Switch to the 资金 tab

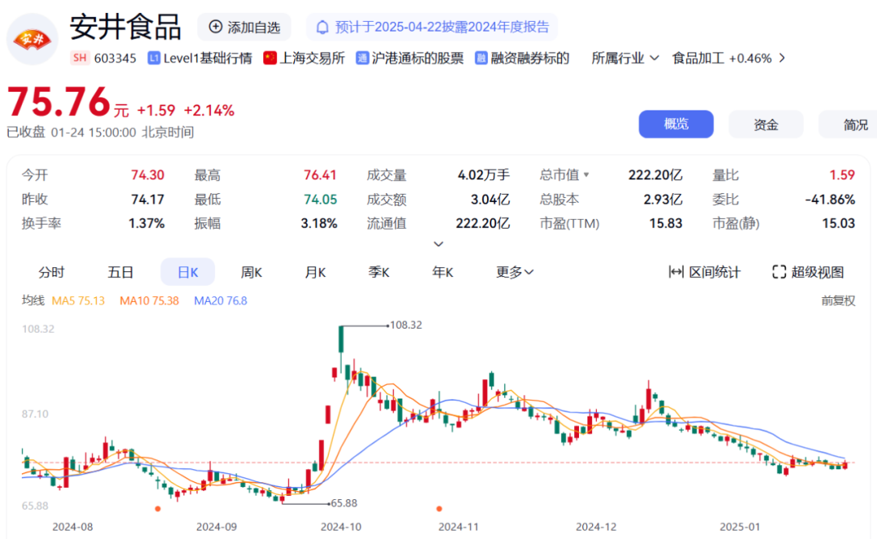(x=766, y=124)
